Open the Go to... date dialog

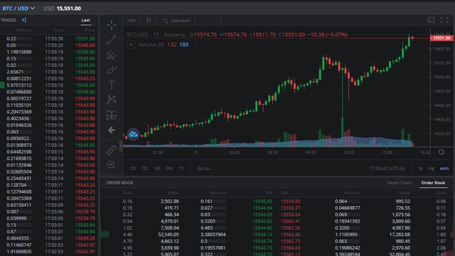click(205, 169)
